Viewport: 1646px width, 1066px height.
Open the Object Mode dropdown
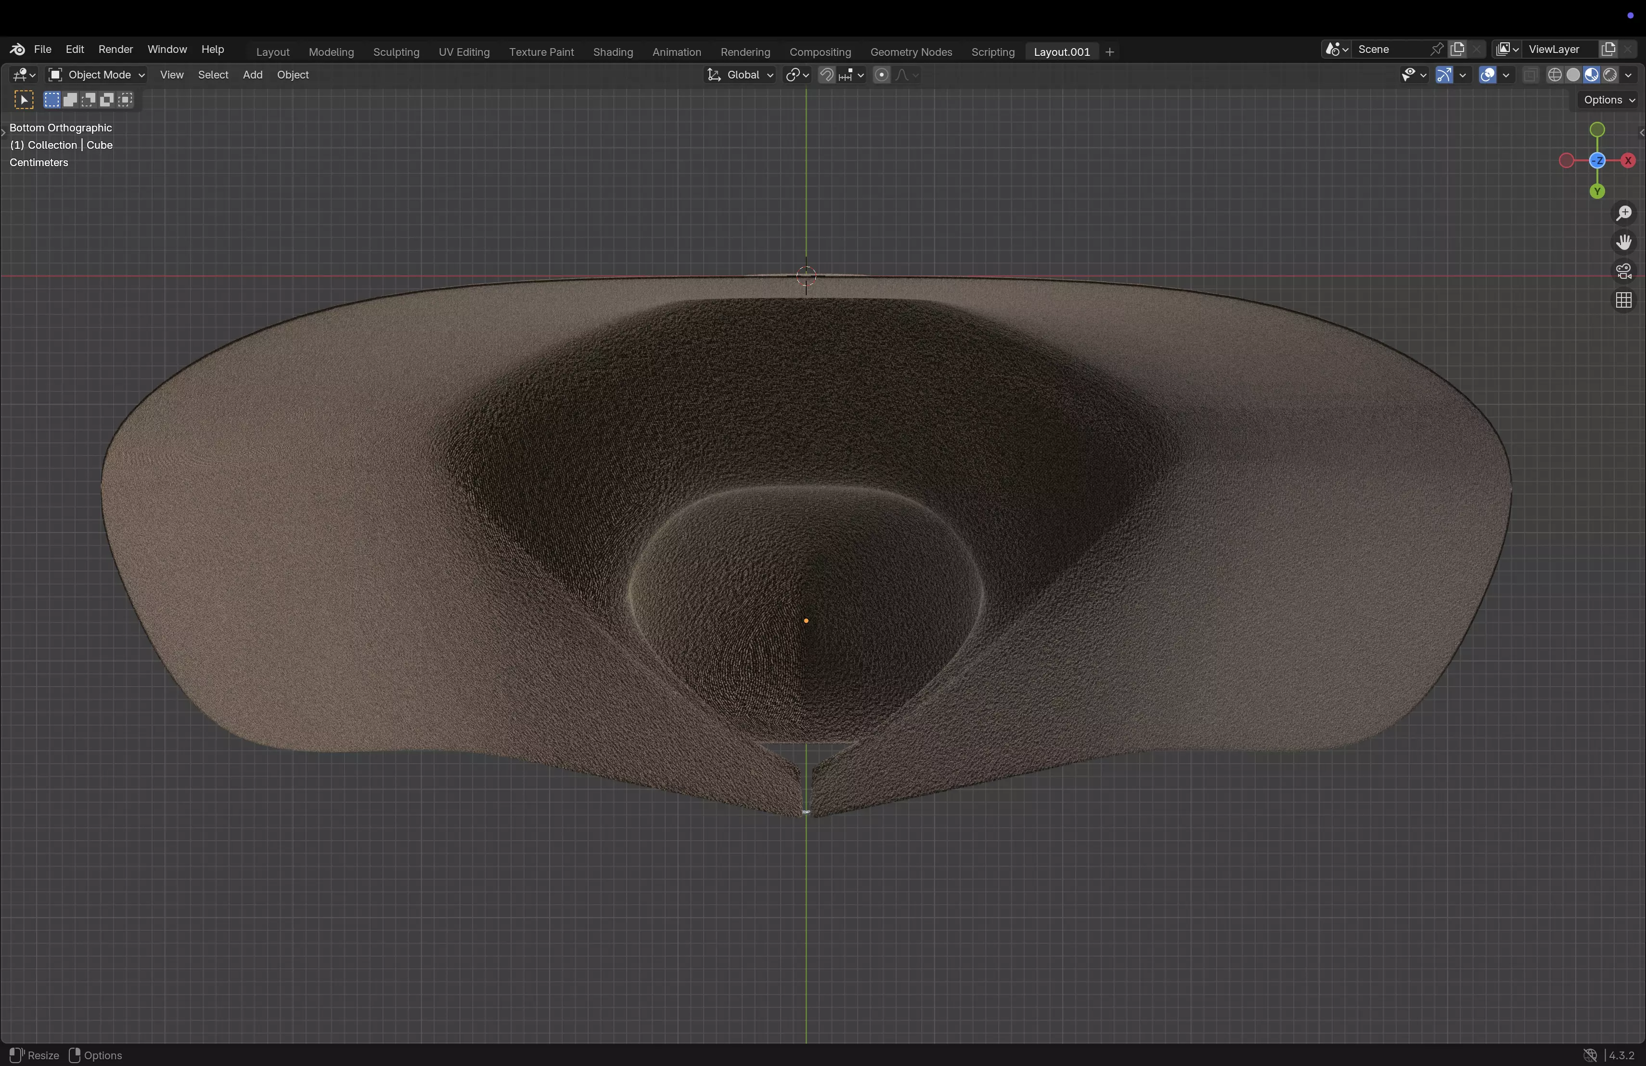point(96,75)
